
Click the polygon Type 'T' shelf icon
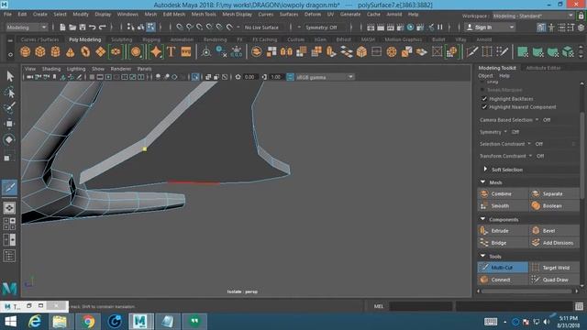click(172, 51)
